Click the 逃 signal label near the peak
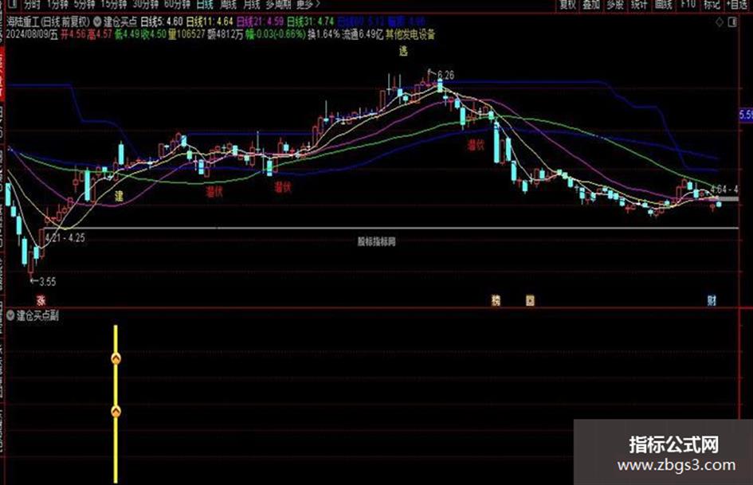Screen dimensions: 753x485 (x=403, y=51)
